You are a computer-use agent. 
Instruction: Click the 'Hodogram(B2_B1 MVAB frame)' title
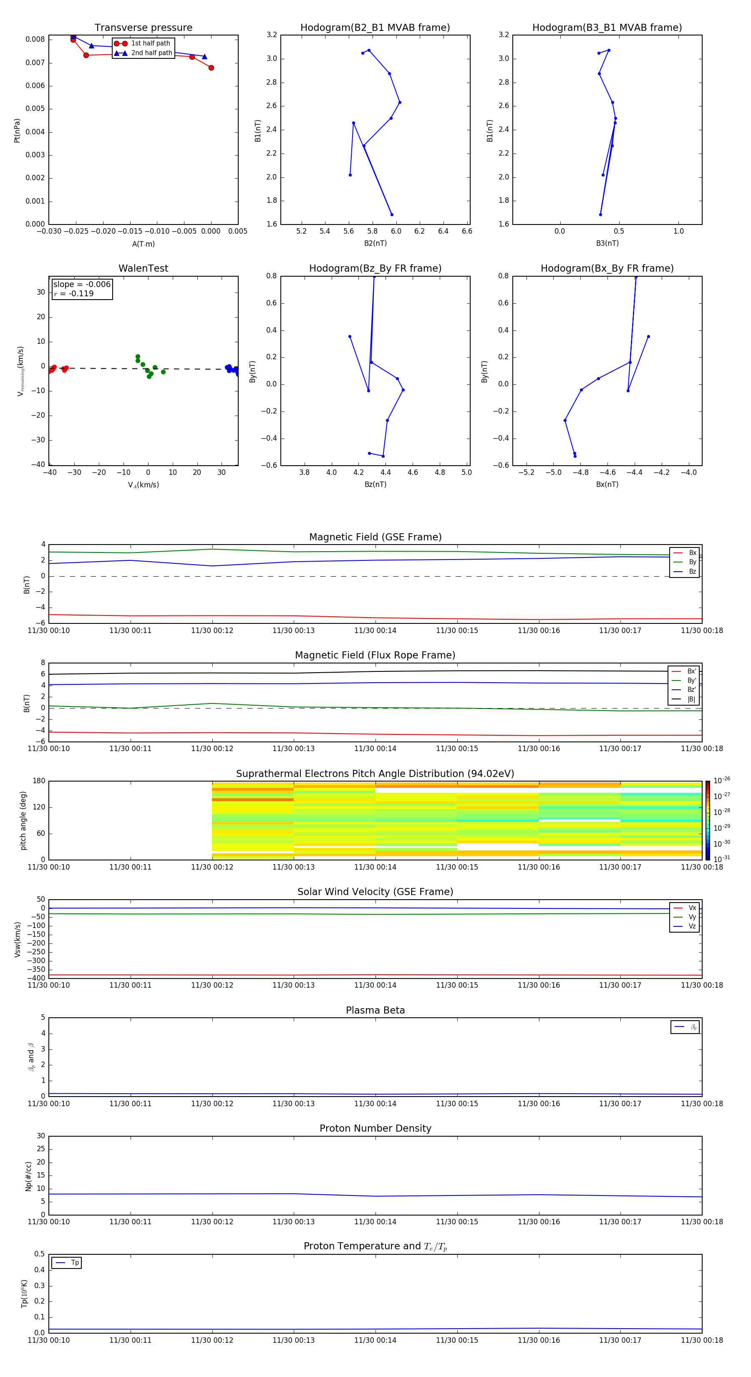pyautogui.click(x=375, y=28)
